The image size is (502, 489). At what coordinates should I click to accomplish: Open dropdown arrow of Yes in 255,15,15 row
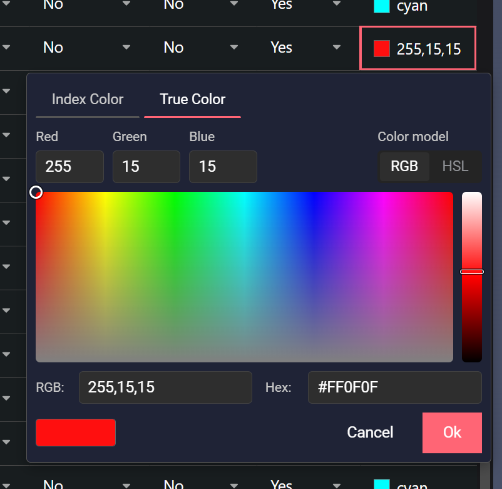coord(337,48)
